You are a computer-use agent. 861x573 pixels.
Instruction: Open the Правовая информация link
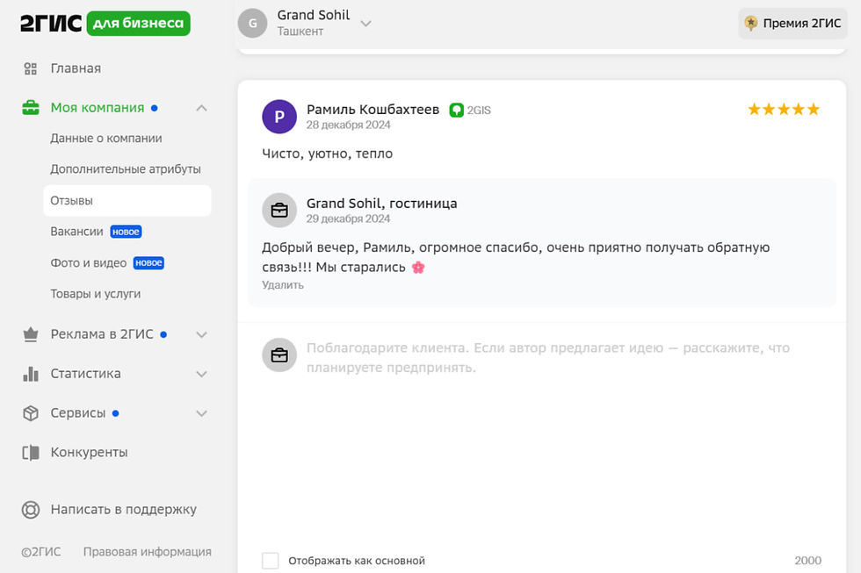pyautogui.click(x=148, y=552)
